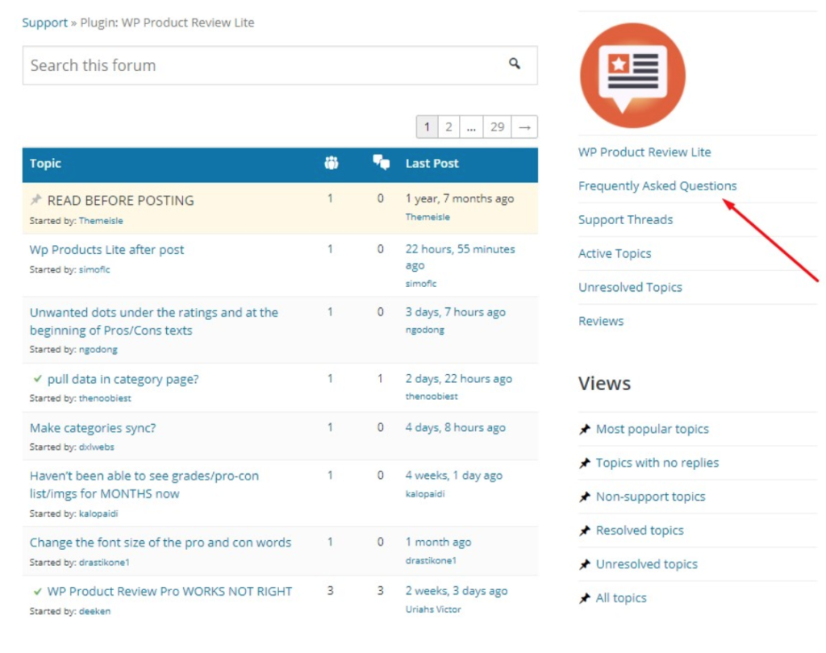Click the pin icon beside Resolved topics
Screen dimensions: 826x653
click(585, 531)
